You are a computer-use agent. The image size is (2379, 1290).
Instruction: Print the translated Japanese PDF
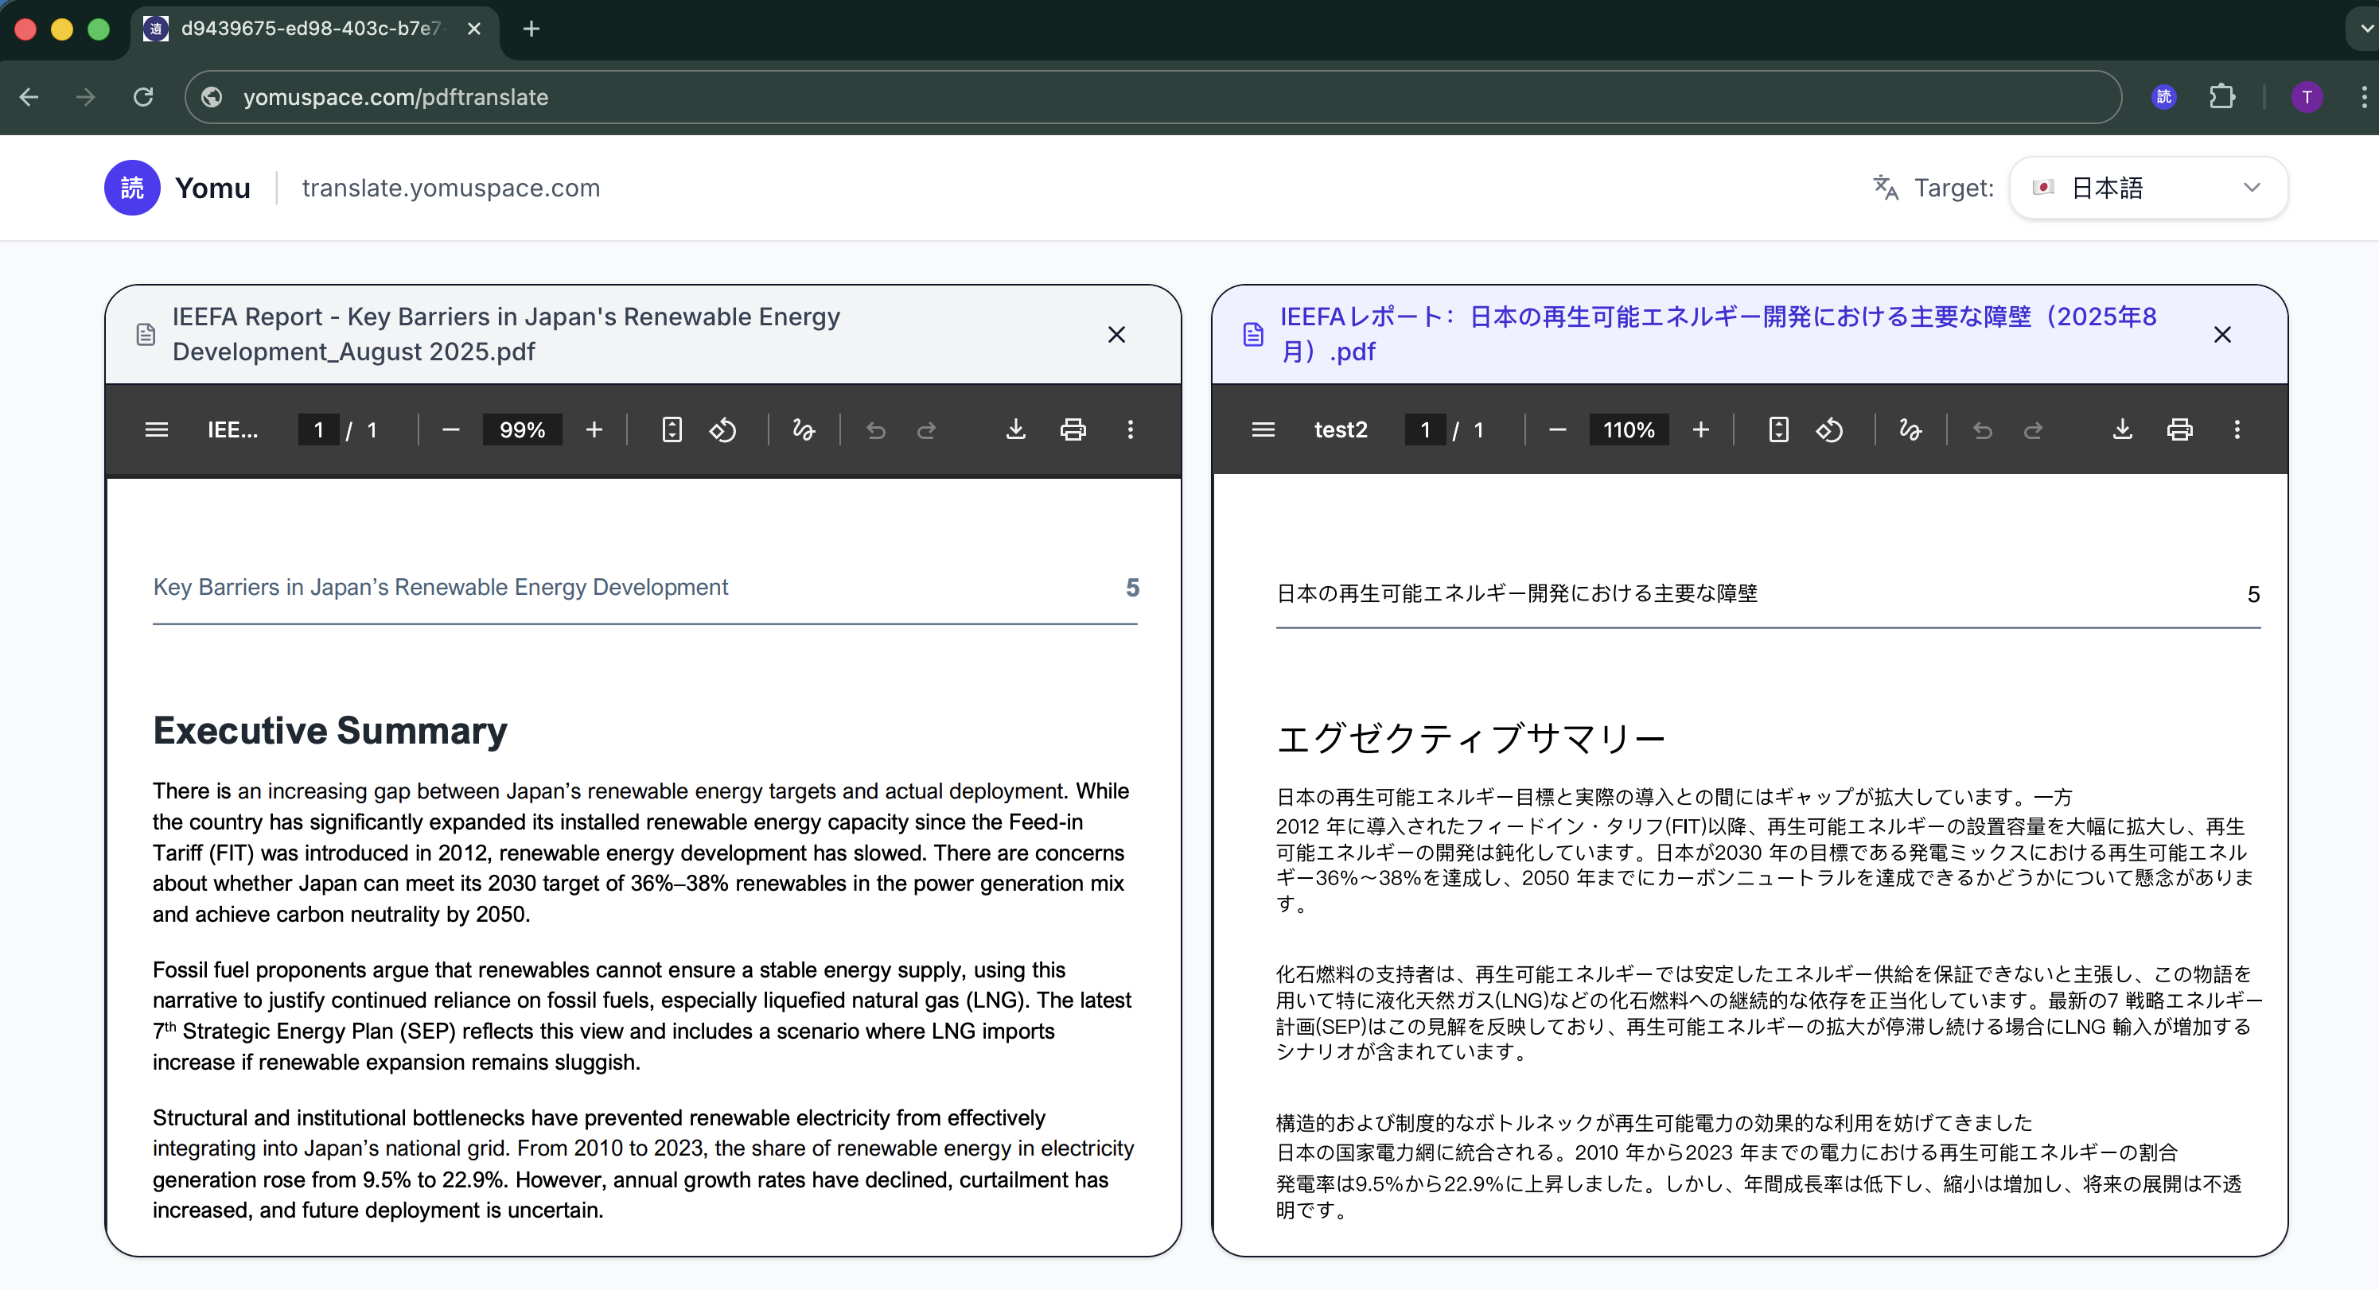click(2179, 429)
